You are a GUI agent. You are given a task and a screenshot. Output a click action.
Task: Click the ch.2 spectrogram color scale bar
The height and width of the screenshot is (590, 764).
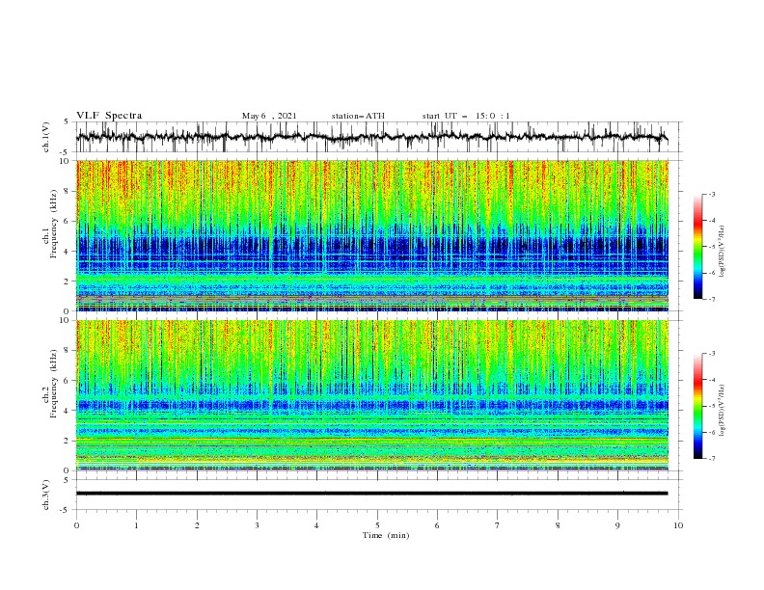click(697, 406)
